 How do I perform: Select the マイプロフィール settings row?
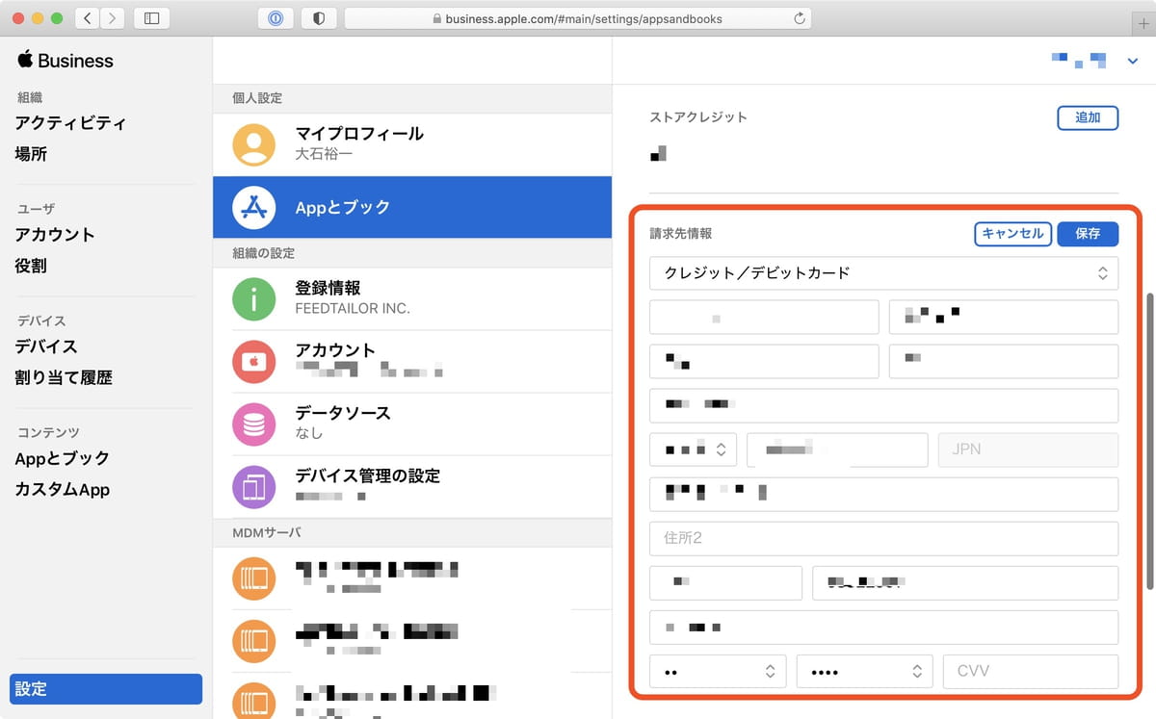click(412, 144)
